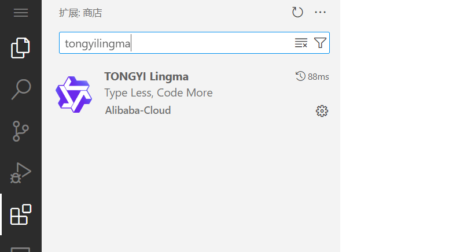
Task: Click the 88ms activation time indicator
Action: click(312, 76)
